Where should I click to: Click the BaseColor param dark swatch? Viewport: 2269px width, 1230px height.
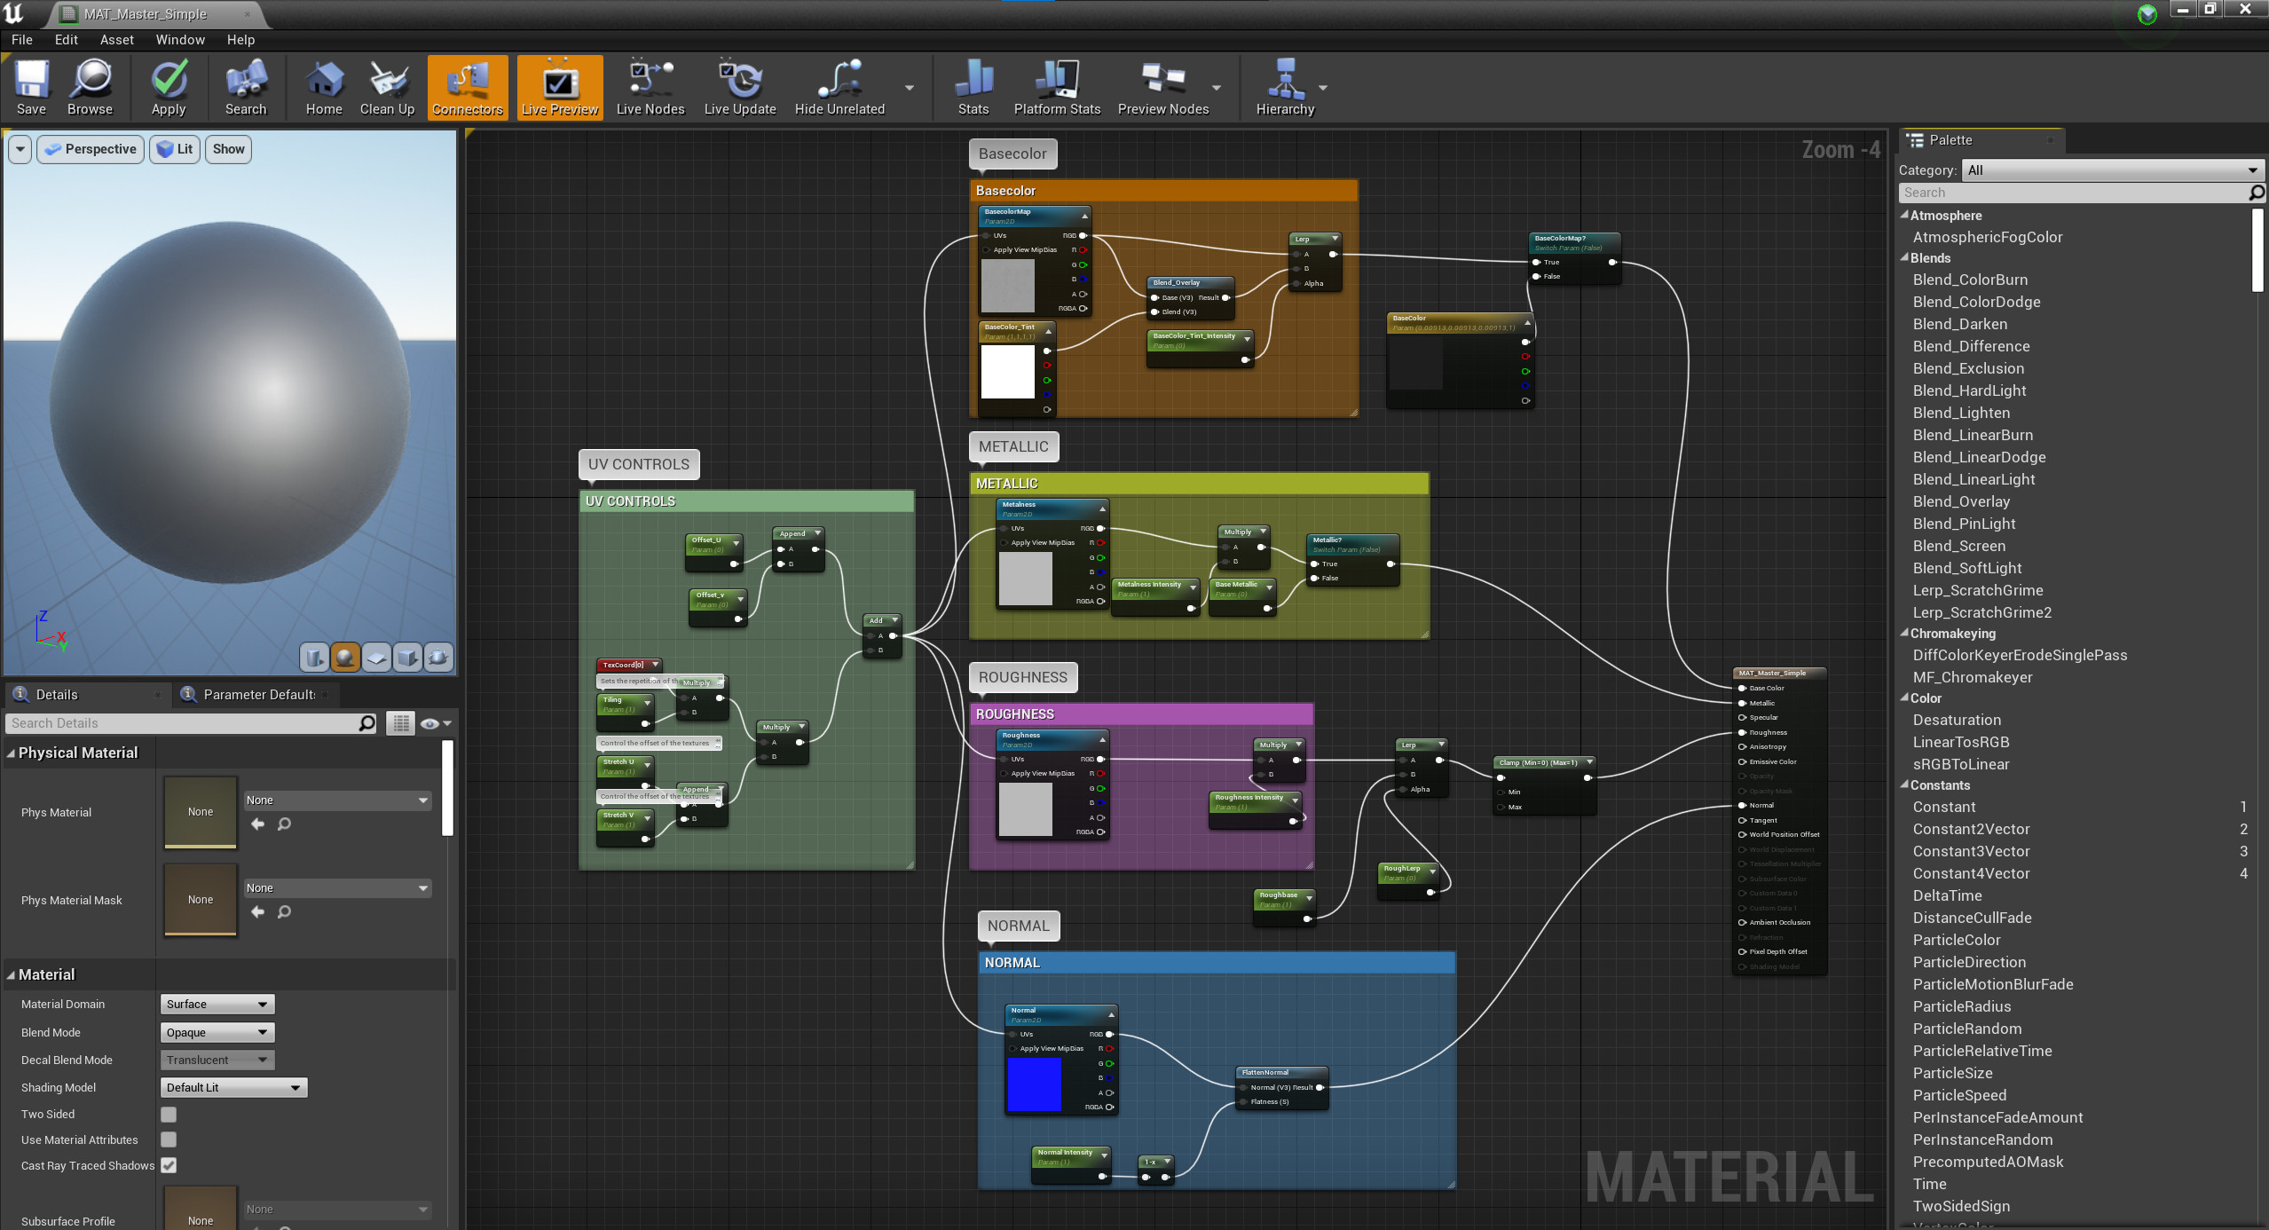[x=1416, y=364]
